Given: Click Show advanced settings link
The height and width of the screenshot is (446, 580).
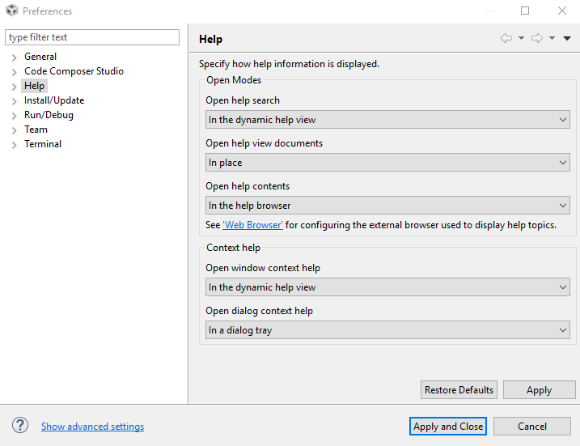Looking at the screenshot, I should coord(92,427).
